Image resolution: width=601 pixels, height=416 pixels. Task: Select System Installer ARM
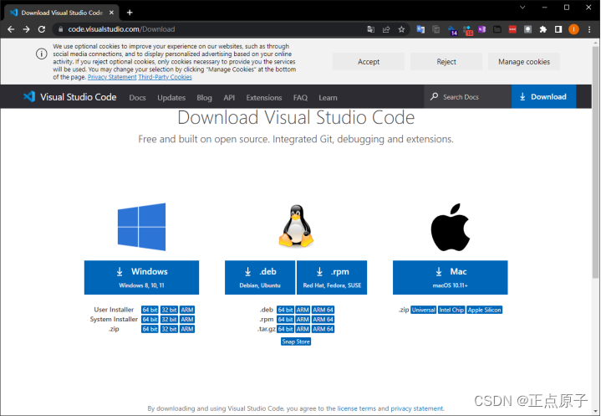click(x=187, y=319)
